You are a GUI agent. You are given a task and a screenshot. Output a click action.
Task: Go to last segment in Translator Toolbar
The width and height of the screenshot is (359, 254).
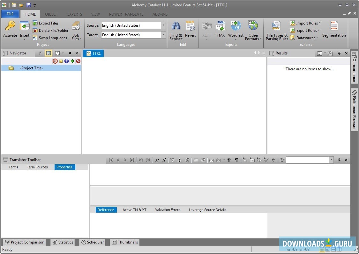[x=132, y=160]
